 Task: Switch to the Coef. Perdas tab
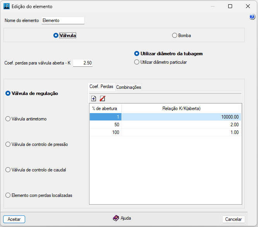tap(101, 86)
